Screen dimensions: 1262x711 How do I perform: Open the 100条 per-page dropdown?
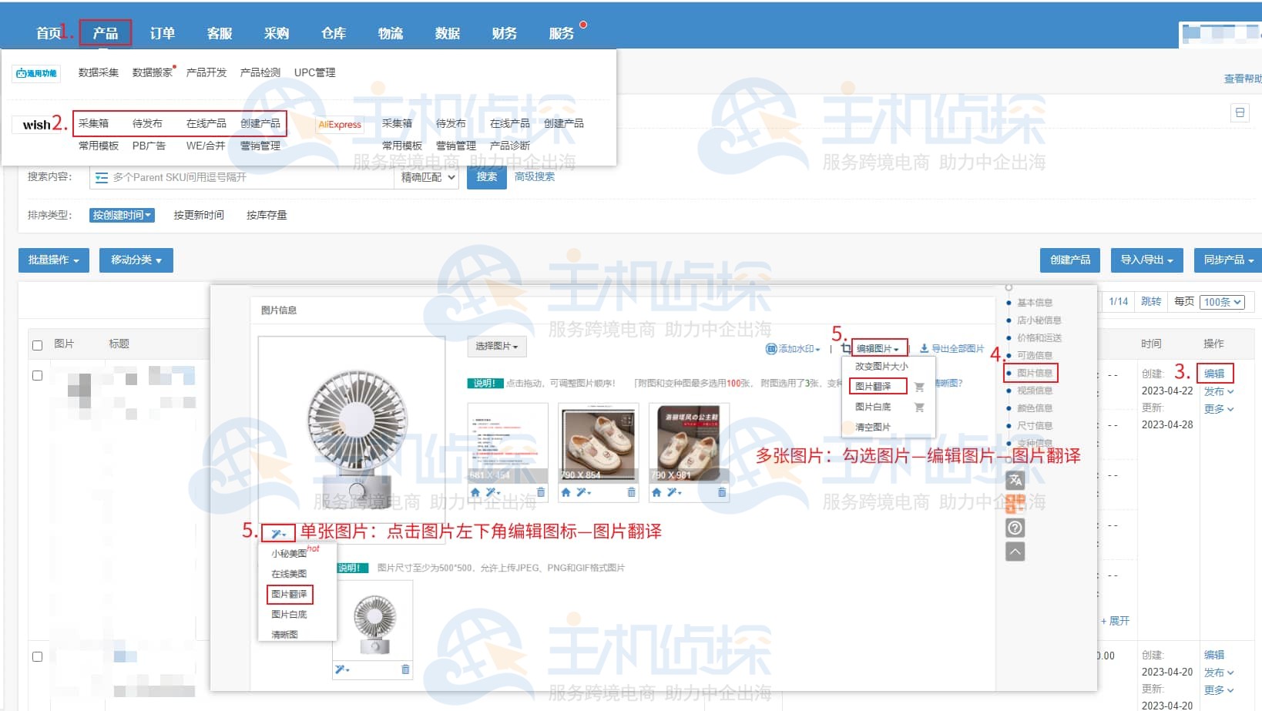point(1222,301)
